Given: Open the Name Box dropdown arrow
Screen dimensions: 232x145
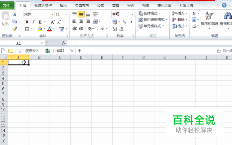Looking at the screenshot, I should pos(42,43).
